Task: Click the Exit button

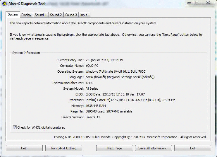Action: [x=193, y=148]
